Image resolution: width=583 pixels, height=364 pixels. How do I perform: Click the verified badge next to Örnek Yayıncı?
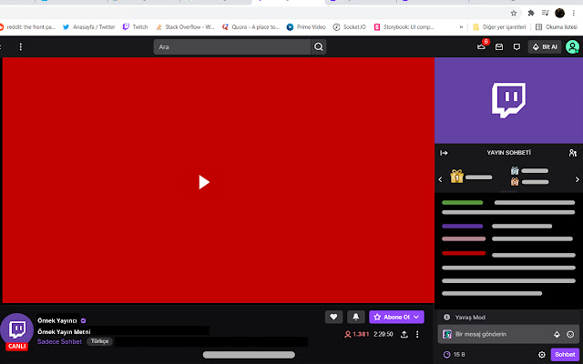[x=83, y=320]
